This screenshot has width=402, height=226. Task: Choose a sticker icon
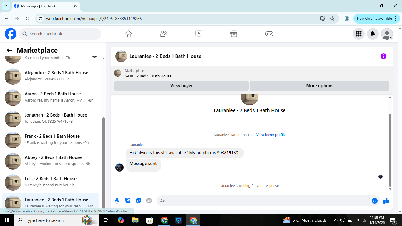(x=138, y=201)
